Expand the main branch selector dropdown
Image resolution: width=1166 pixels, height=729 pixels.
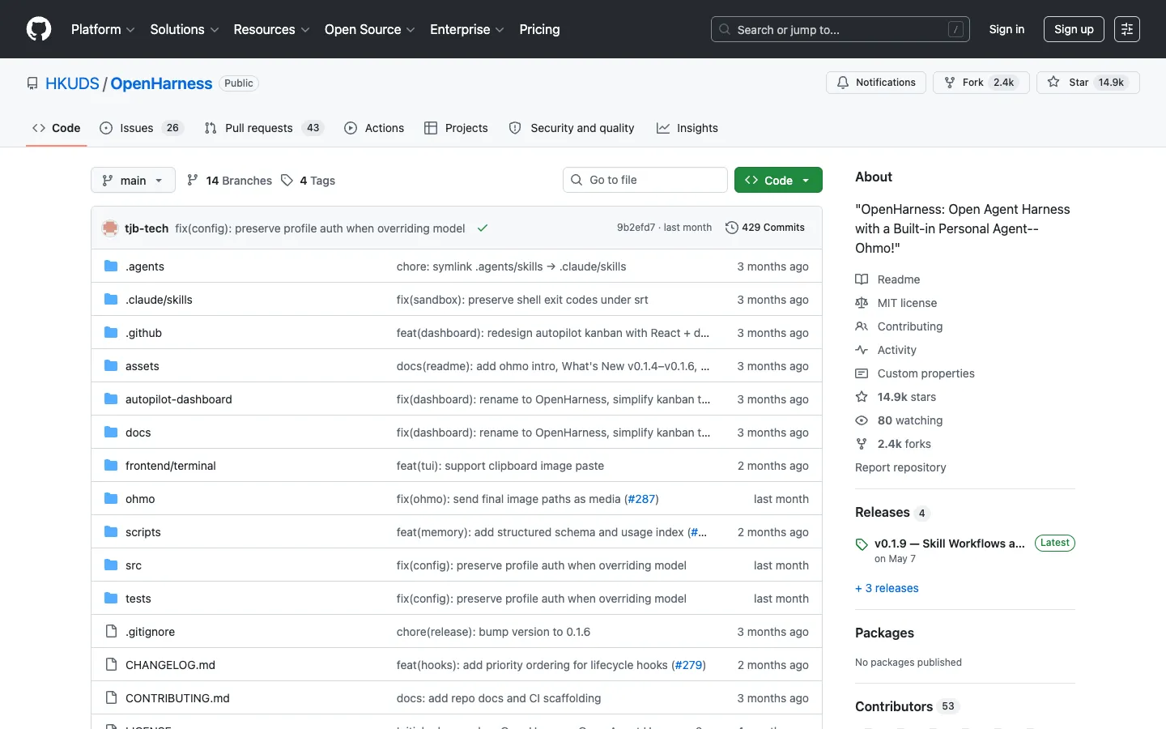pyautogui.click(x=133, y=180)
